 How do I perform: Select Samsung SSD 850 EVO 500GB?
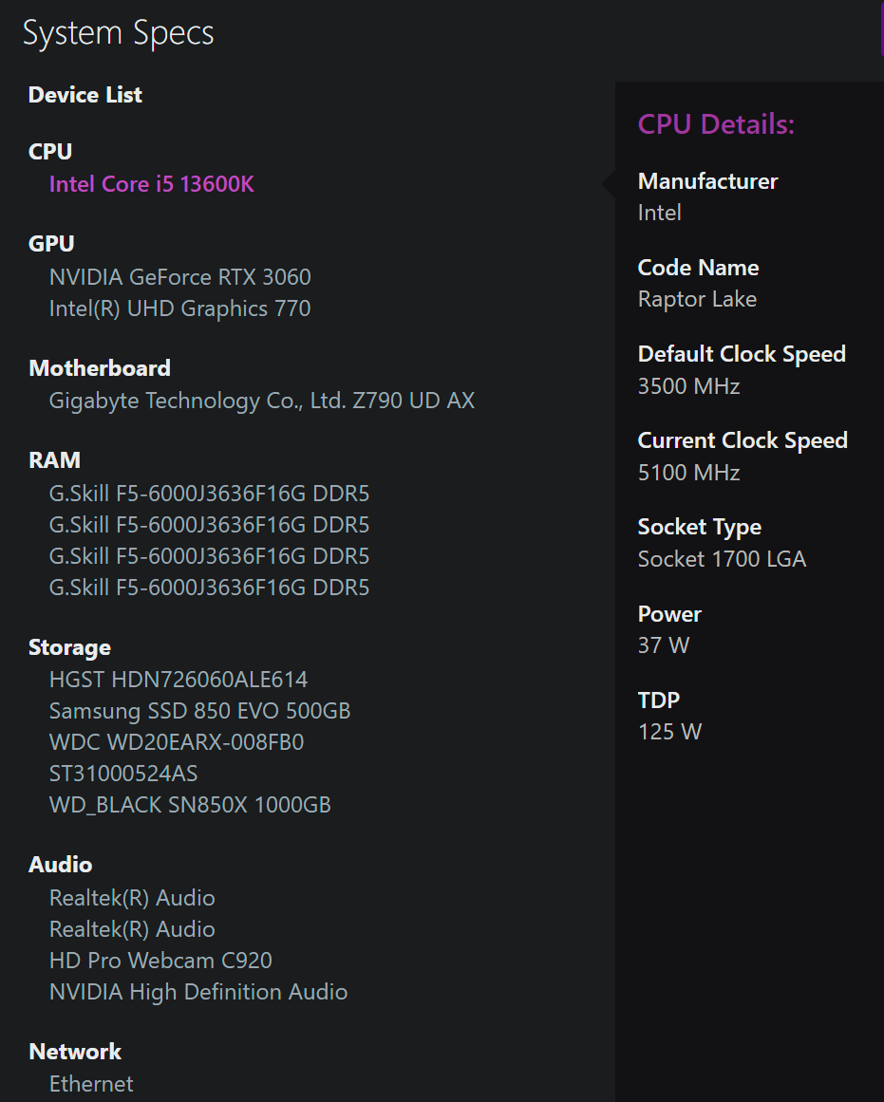click(199, 711)
